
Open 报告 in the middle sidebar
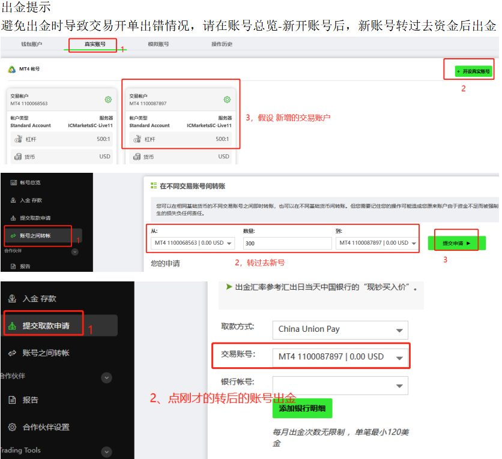25,266
